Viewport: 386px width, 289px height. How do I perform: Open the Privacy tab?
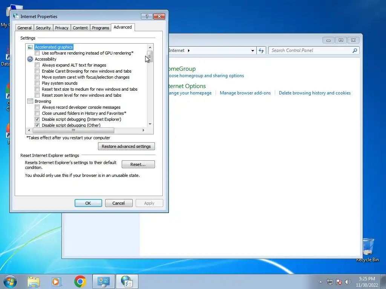point(61,28)
